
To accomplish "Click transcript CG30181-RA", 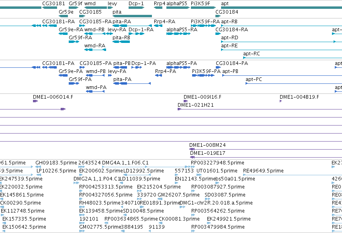I will [58, 22].
